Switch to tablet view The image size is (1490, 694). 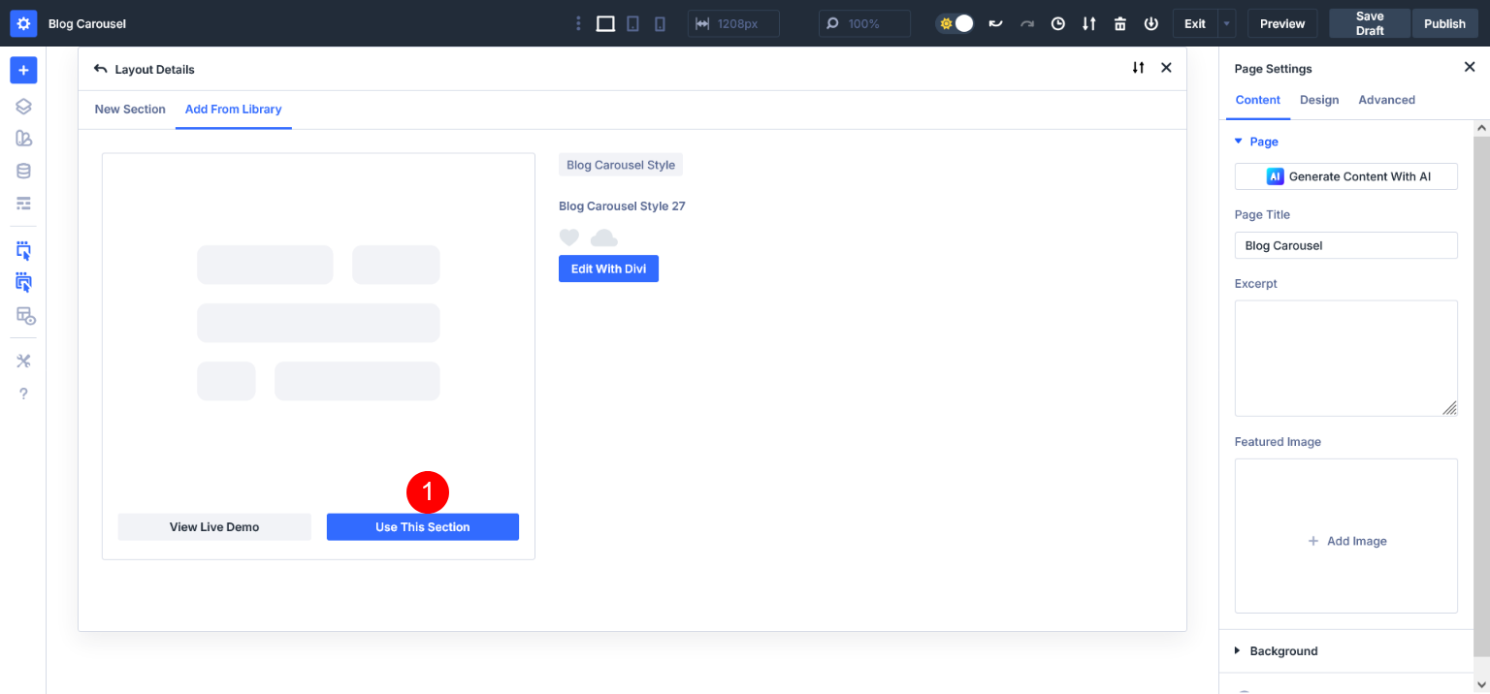(632, 23)
